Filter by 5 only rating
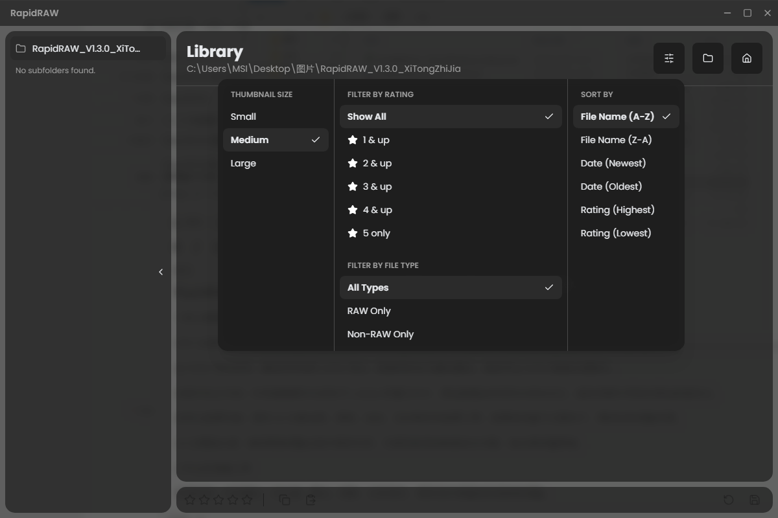The width and height of the screenshot is (778, 518). point(376,233)
